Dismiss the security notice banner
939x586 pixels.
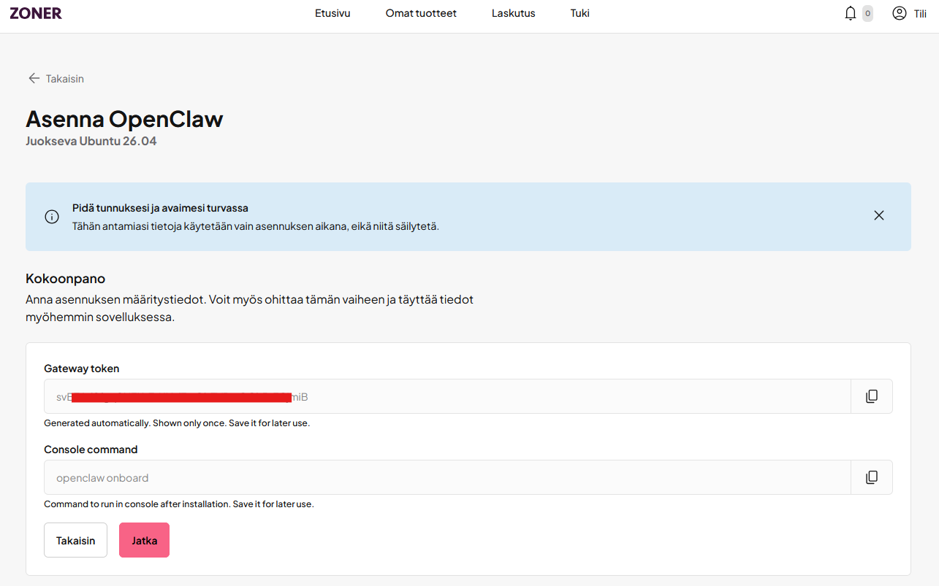pyautogui.click(x=879, y=215)
